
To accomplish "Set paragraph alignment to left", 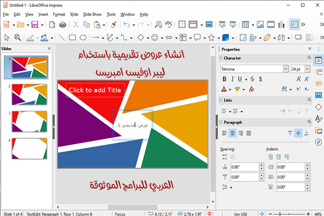I will pyautogui.click(x=225, y=133).
